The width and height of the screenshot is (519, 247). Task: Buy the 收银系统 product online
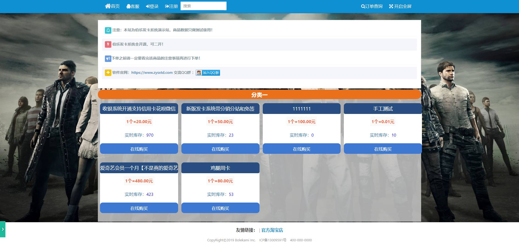[139, 149]
